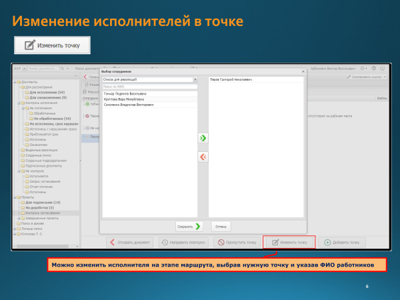Close the employee selection dialog

point(303,71)
